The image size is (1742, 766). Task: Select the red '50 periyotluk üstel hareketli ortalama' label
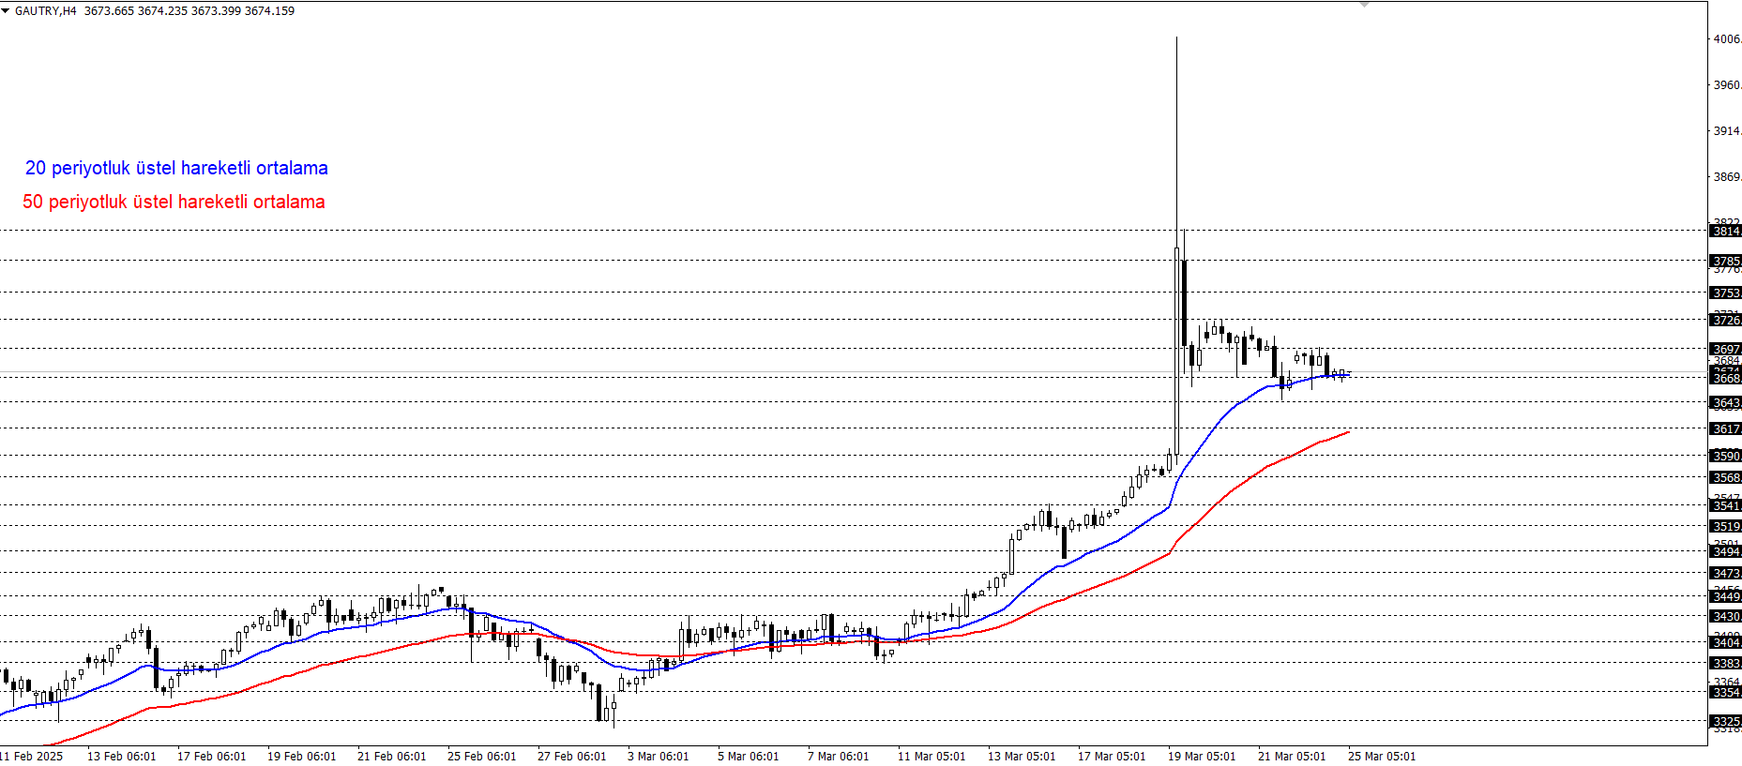click(x=174, y=202)
